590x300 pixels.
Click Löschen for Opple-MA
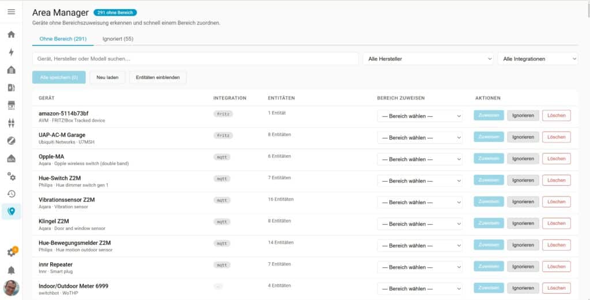(557, 159)
